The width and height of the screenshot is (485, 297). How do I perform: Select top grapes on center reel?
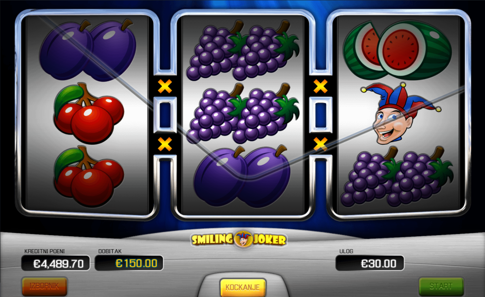pyautogui.click(x=243, y=50)
